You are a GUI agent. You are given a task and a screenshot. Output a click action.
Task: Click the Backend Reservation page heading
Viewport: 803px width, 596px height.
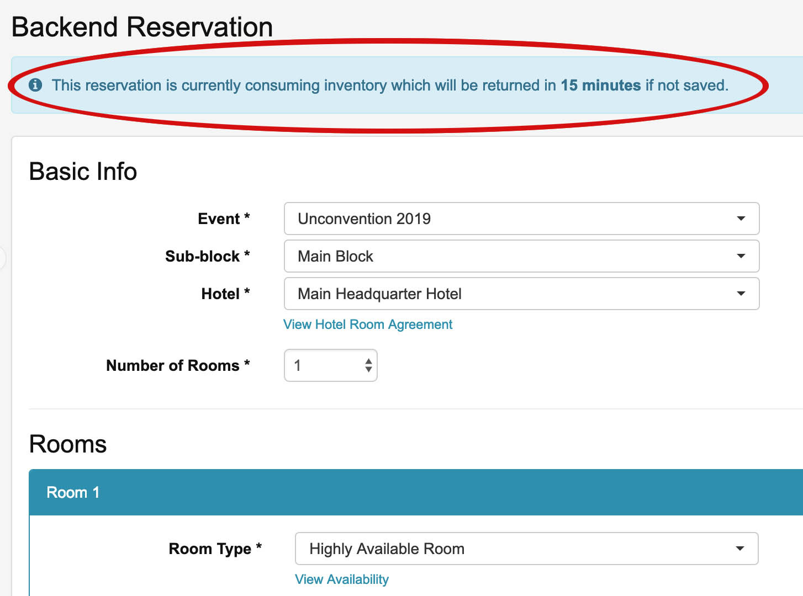click(x=142, y=27)
